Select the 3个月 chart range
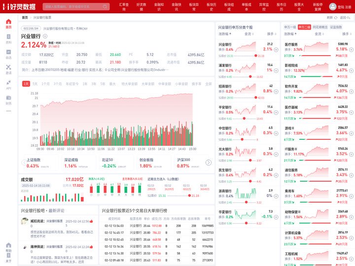The height and width of the screenshot is (266, 355). click(58, 84)
